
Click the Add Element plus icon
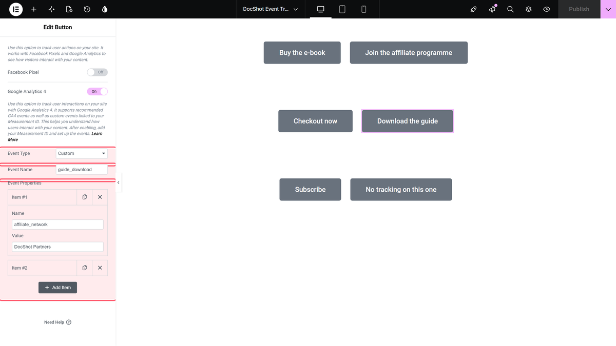click(34, 9)
